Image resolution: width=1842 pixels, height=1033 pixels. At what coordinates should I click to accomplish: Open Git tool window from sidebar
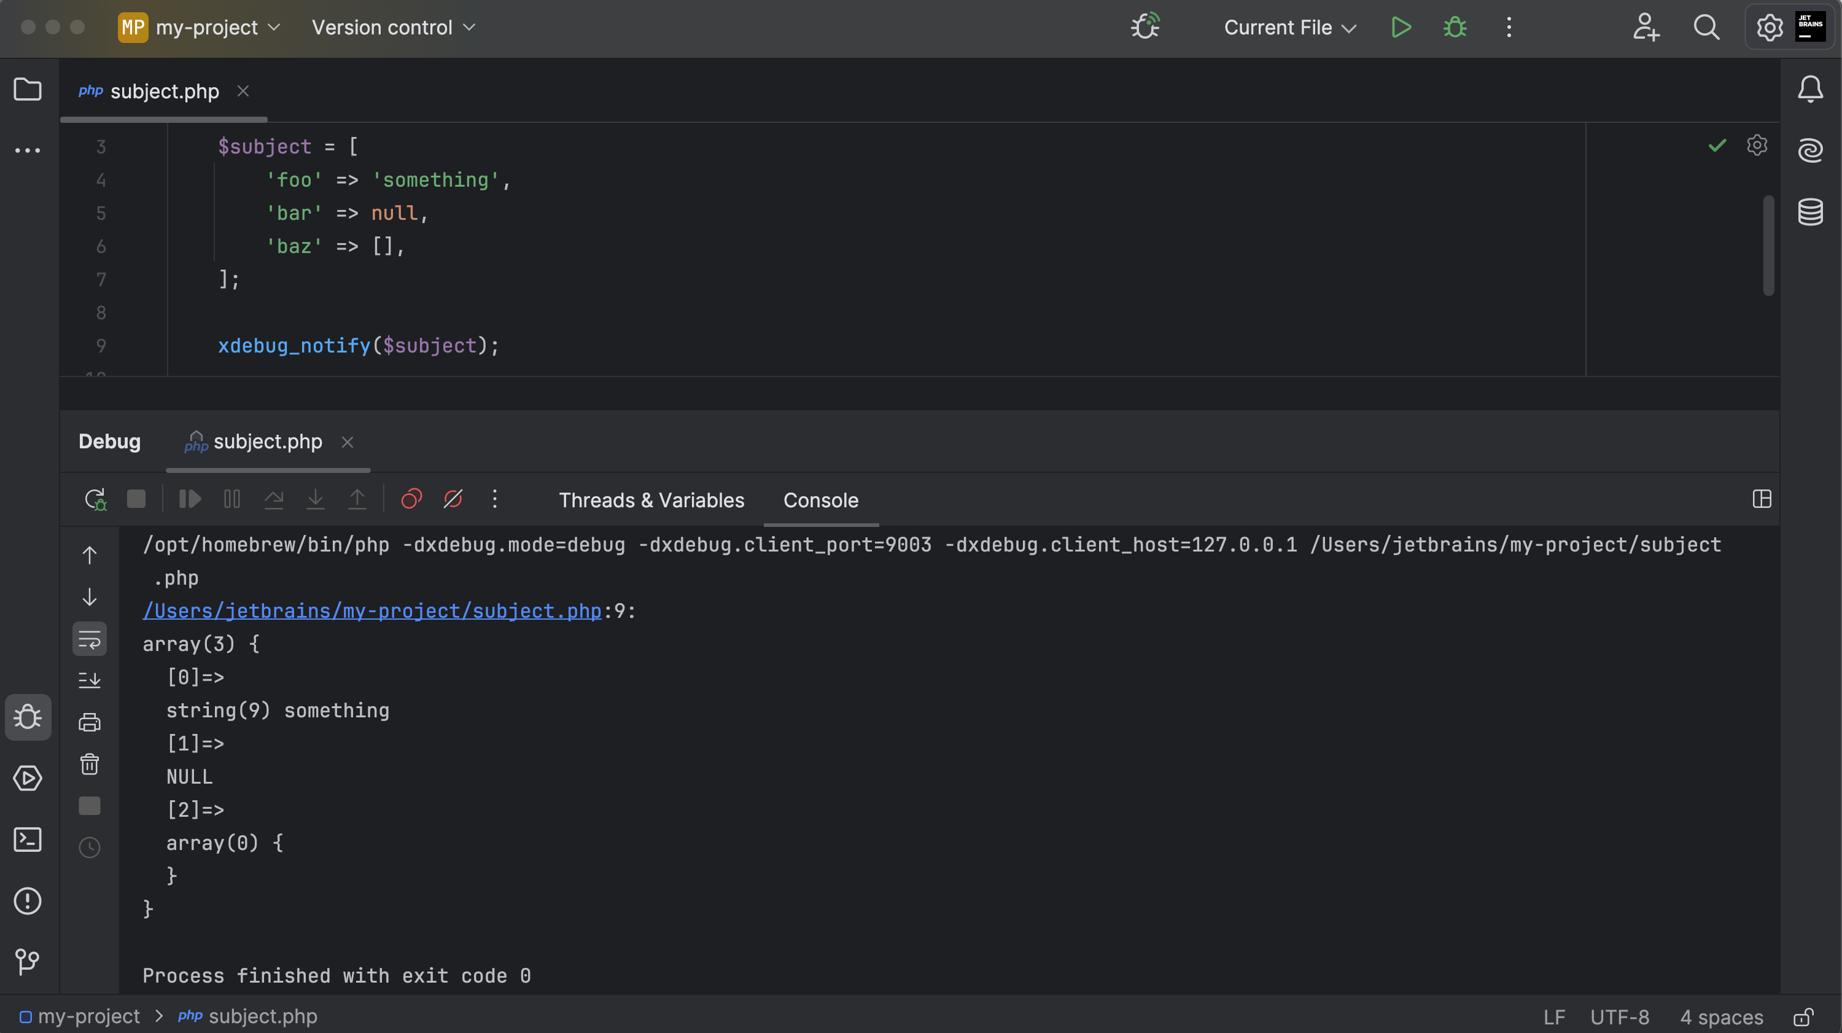click(x=27, y=962)
